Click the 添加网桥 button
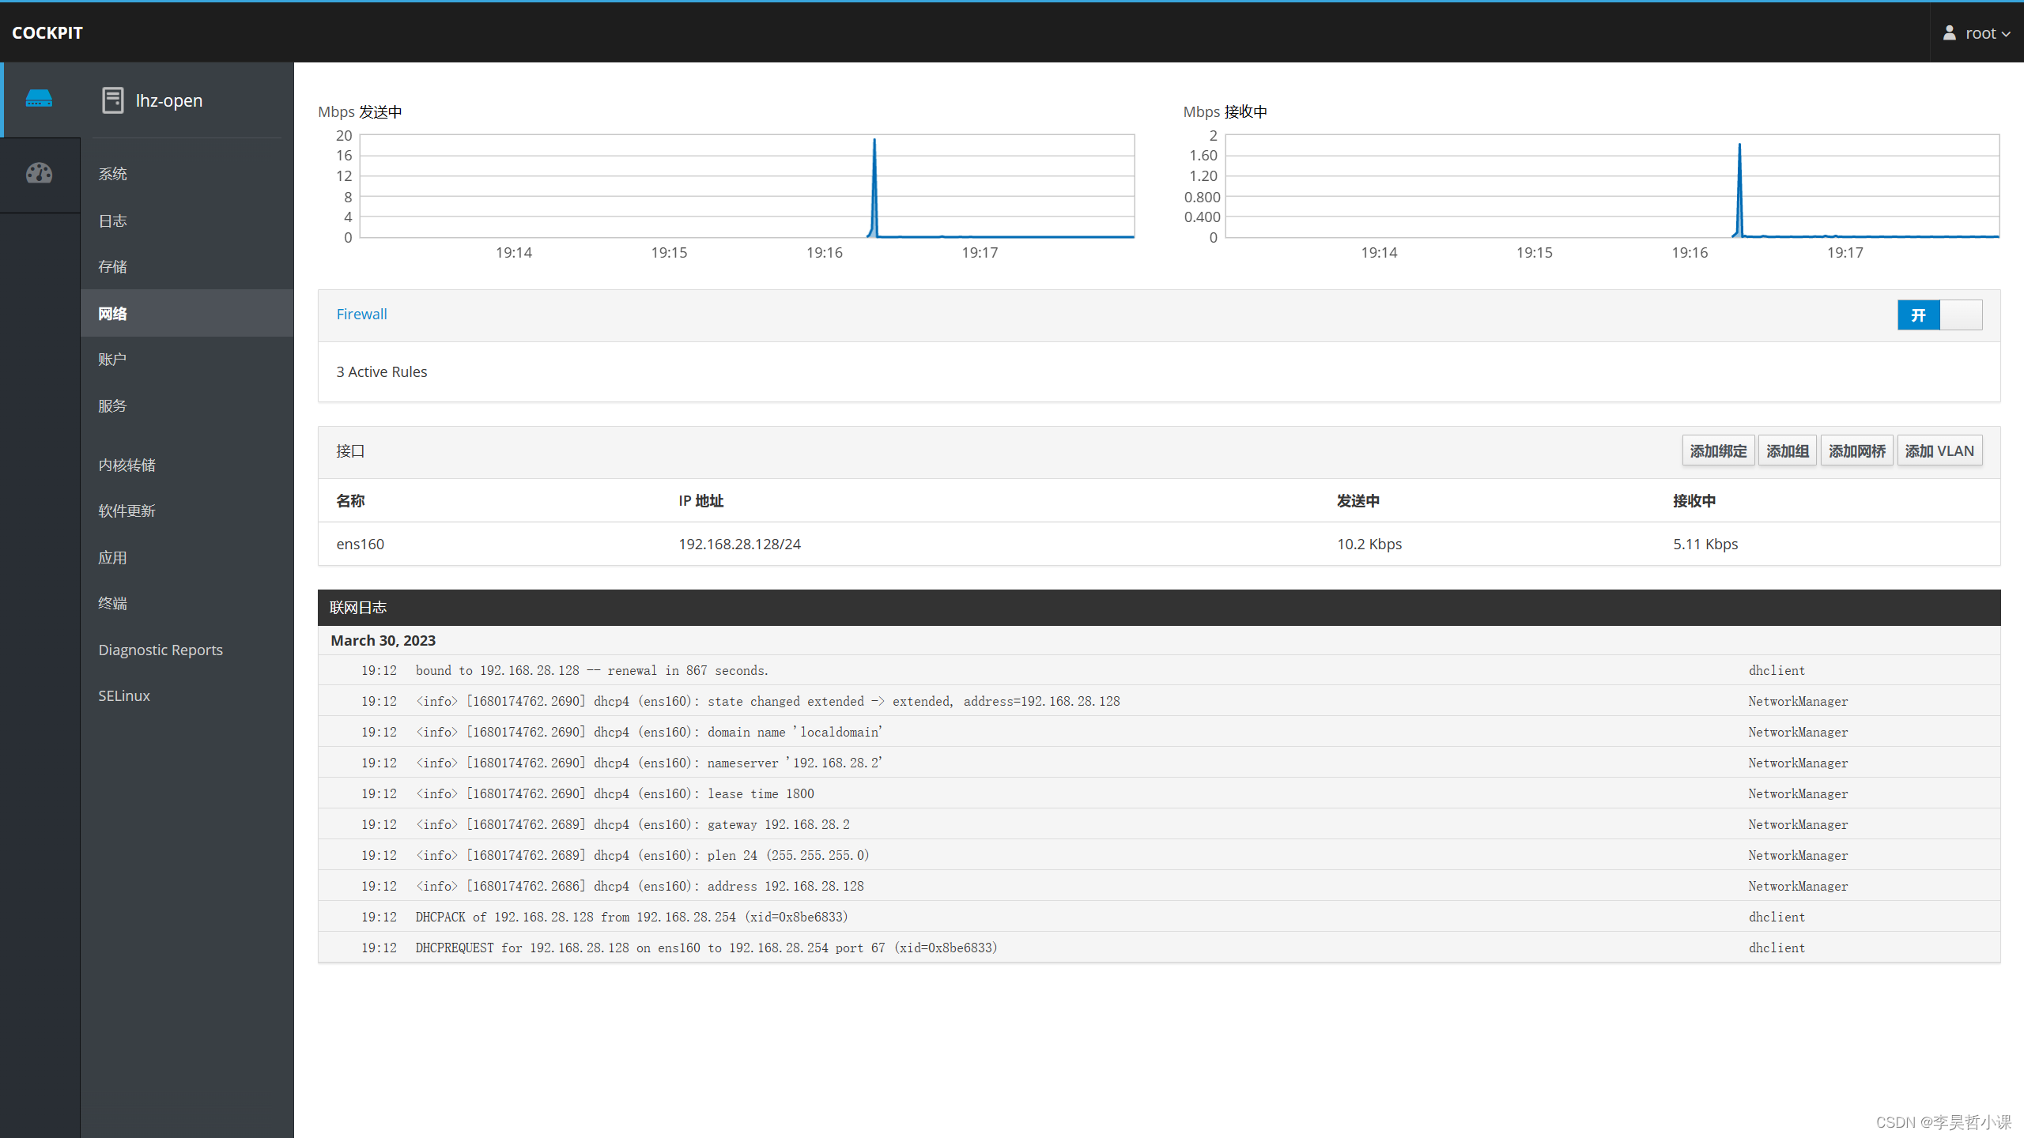This screenshot has width=2024, height=1138. pyautogui.click(x=1856, y=451)
